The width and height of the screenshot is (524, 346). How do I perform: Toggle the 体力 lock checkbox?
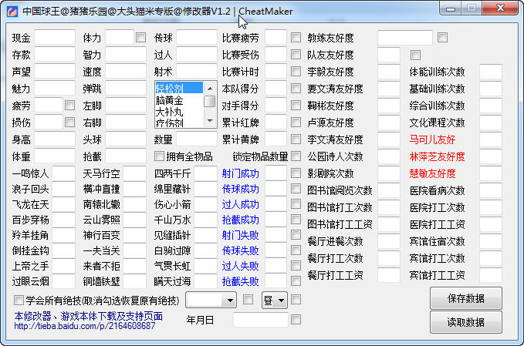(x=140, y=37)
